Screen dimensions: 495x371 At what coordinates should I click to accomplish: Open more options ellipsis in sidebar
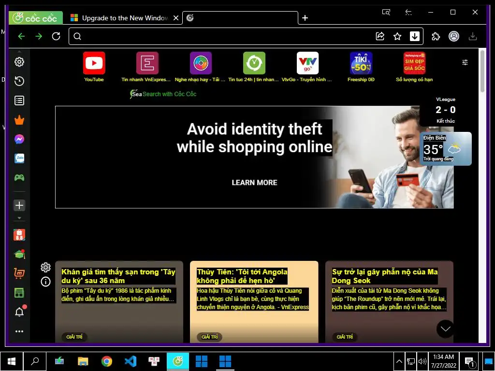coord(19,331)
